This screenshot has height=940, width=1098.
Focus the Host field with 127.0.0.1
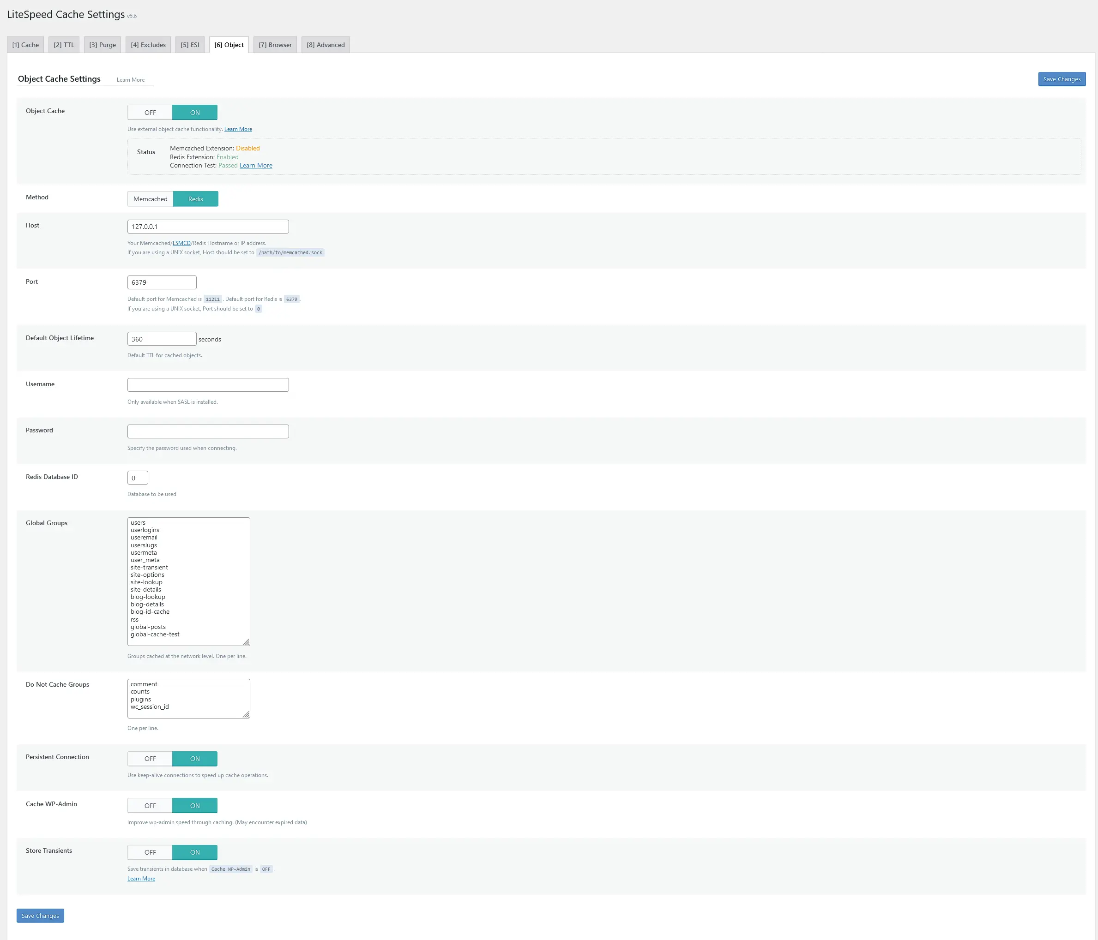(208, 226)
